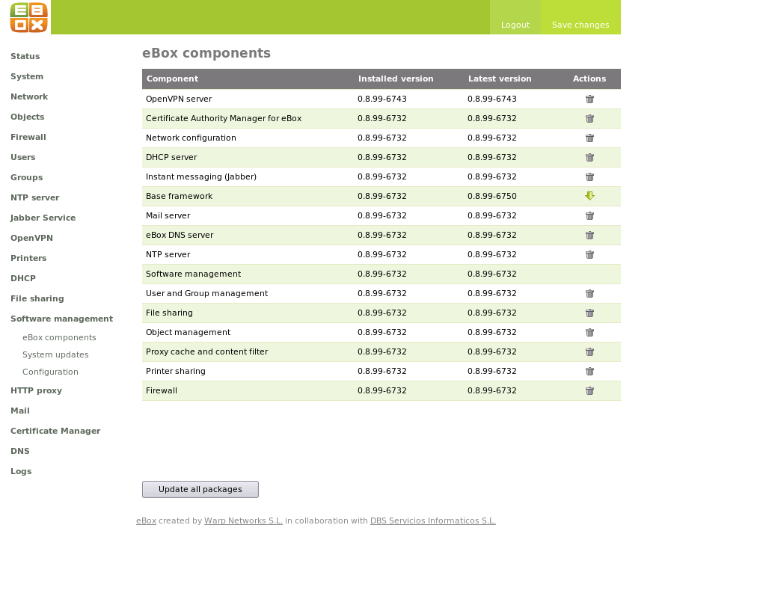Screen dimensions: 763x605
Task: Open the Groups menu section
Action: pyautogui.click(x=27, y=177)
